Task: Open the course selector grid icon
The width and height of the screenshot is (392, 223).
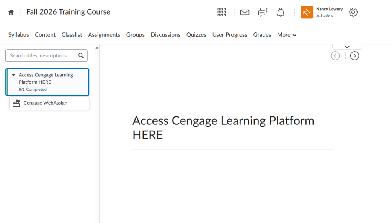Action: click(222, 12)
